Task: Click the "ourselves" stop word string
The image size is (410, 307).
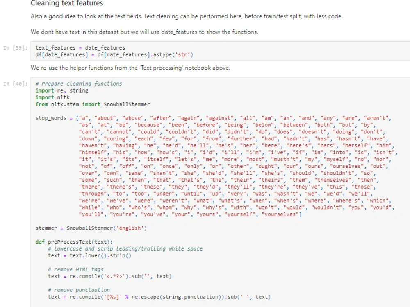Action: click(347, 166)
